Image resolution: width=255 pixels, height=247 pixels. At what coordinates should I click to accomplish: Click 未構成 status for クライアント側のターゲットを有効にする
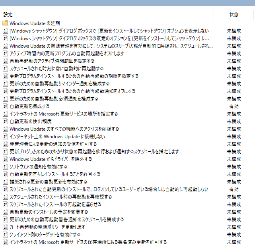[234, 235]
